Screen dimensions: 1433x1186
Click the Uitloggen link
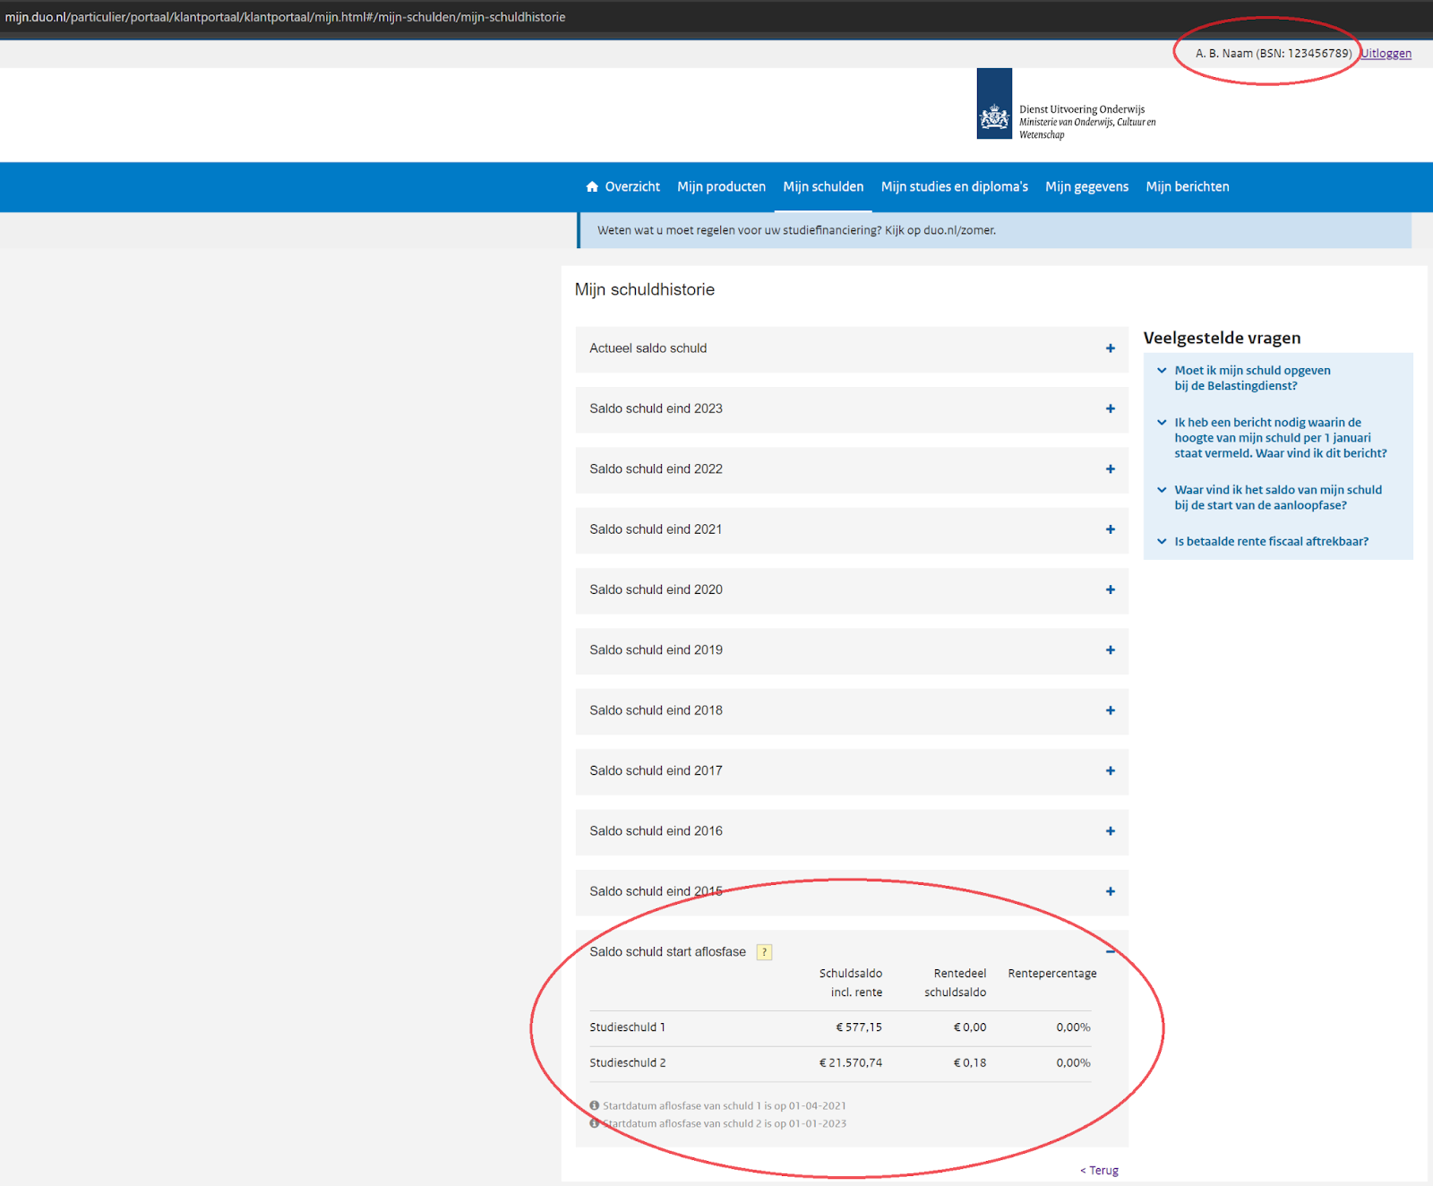[x=1386, y=53]
